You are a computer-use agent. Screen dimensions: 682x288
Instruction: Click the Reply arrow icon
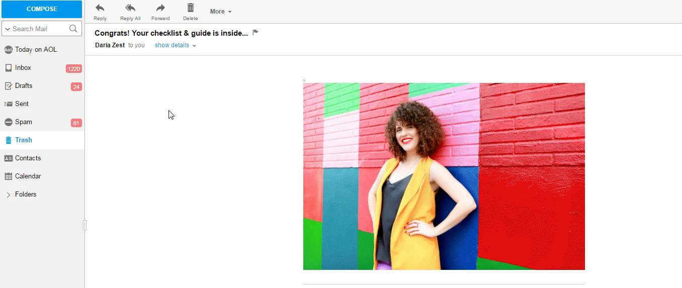click(x=100, y=8)
